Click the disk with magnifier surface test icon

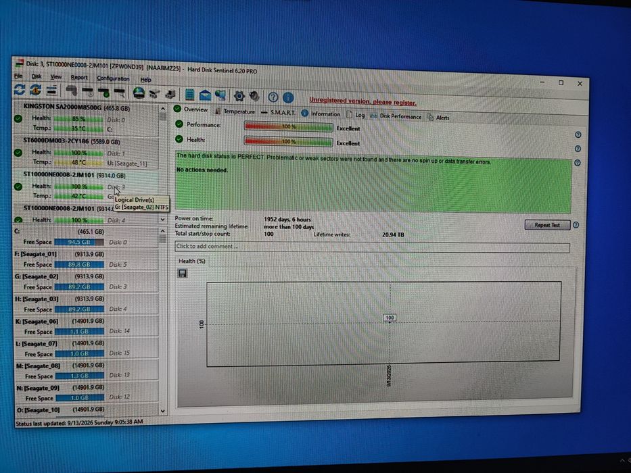pyautogui.click(x=120, y=93)
